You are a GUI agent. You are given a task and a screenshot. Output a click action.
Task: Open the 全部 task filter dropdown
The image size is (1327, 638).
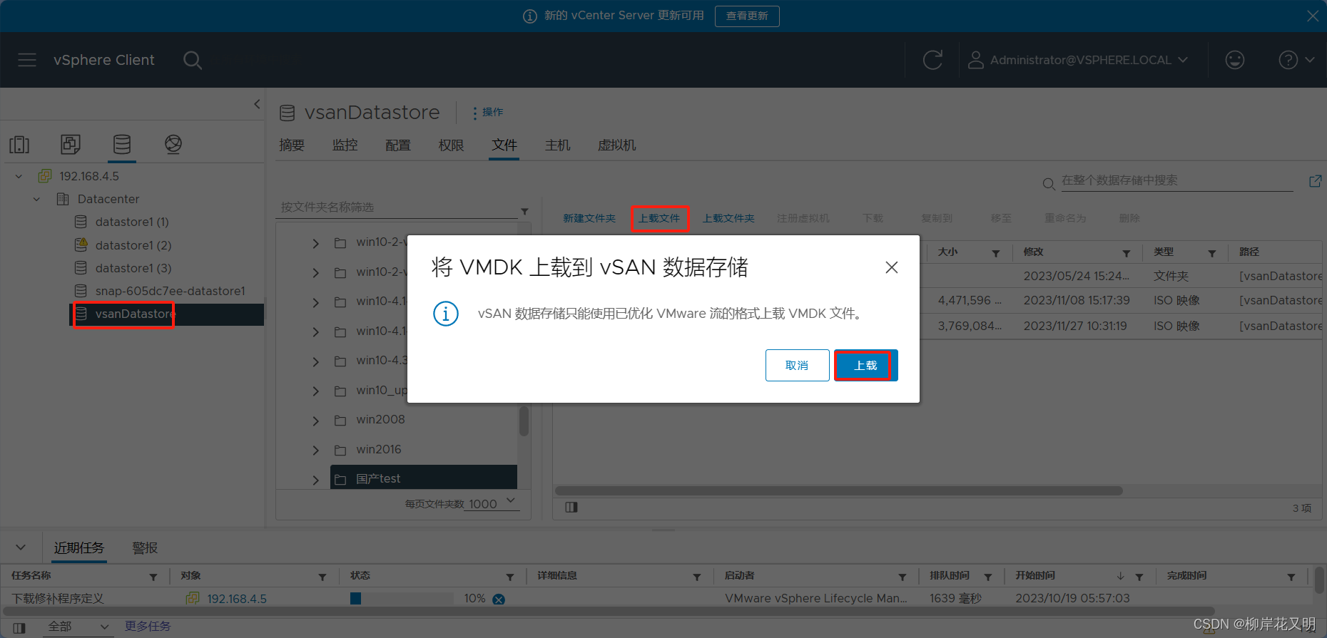coord(77,627)
